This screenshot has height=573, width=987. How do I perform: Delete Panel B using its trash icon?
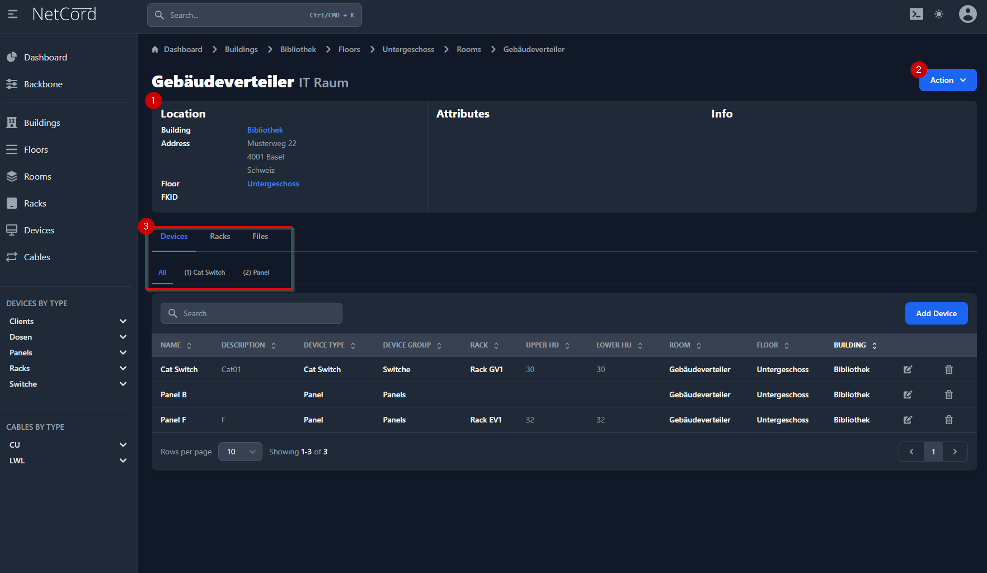(x=949, y=394)
